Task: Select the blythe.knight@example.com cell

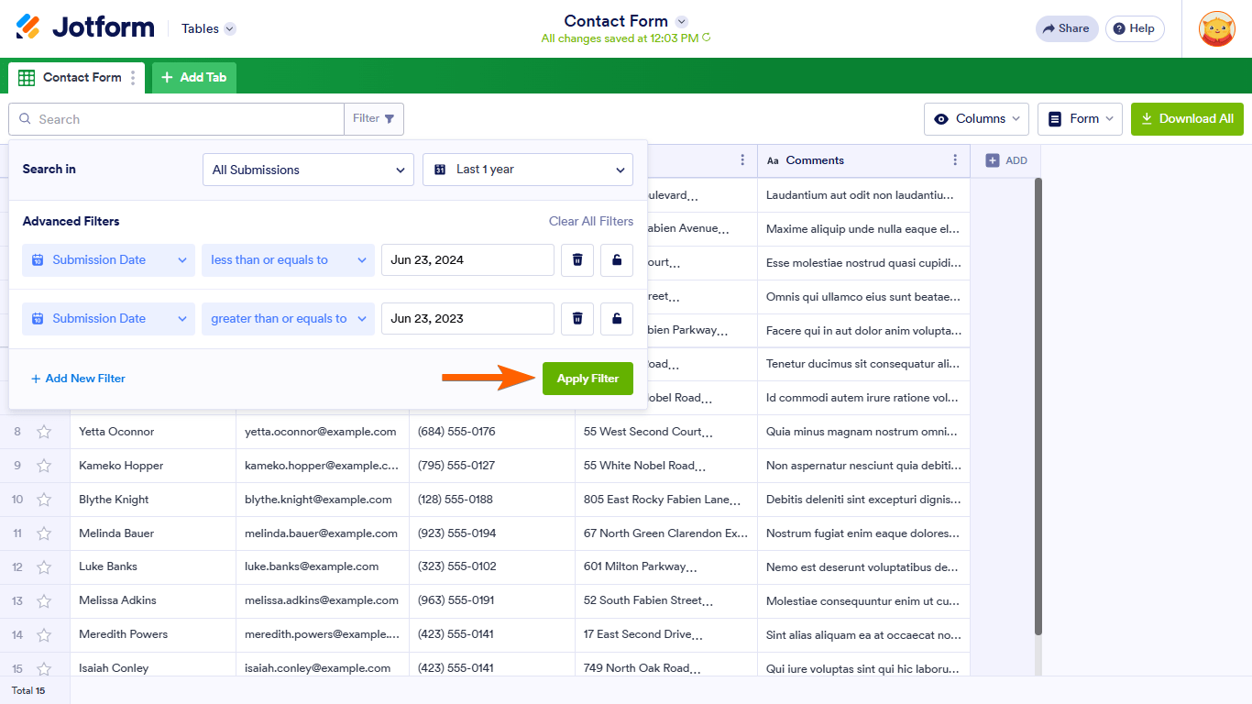Action: pos(323,500)
